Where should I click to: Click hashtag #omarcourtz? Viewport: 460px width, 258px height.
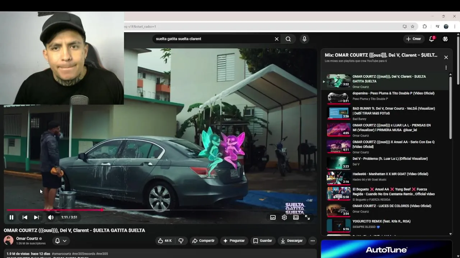[x=61, y=254]
